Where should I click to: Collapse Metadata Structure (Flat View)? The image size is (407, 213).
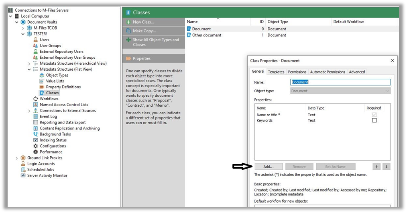pyautogui.click(x=29, y=70)
